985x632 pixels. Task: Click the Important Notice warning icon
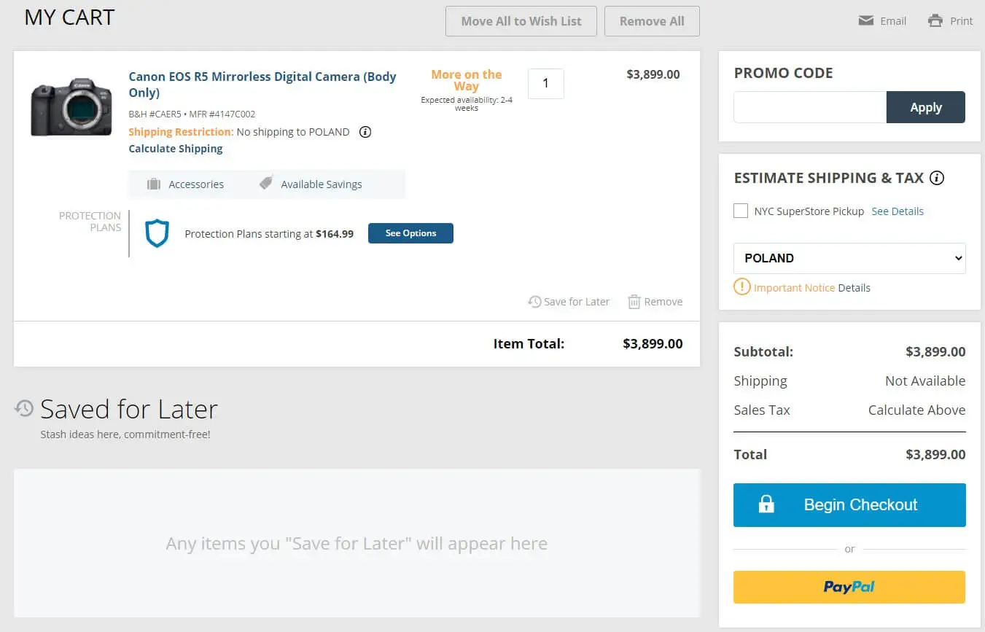[741, 286]
